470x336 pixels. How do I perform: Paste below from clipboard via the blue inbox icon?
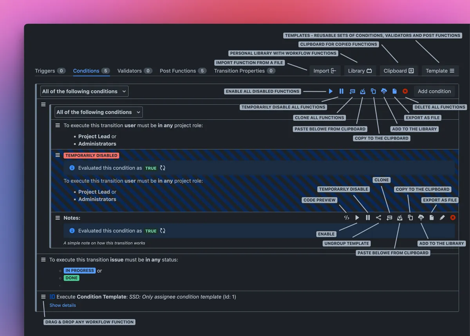[363, 91]
